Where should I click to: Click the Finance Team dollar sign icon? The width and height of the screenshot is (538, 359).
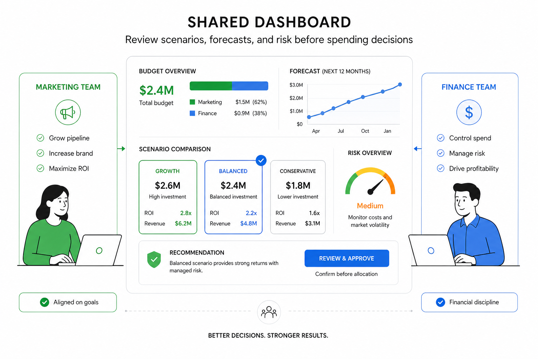pyautogui.click(x=469, y=112)
